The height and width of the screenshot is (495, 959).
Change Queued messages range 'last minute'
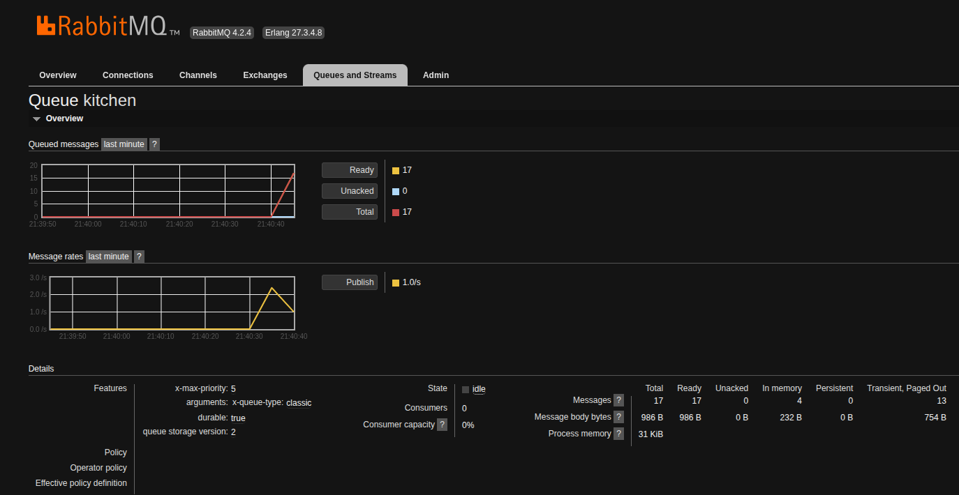click(124, 144)
